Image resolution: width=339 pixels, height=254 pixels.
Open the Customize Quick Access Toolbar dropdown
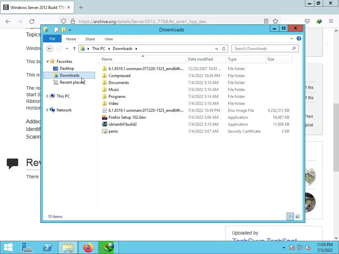click(x=70, y=30)
